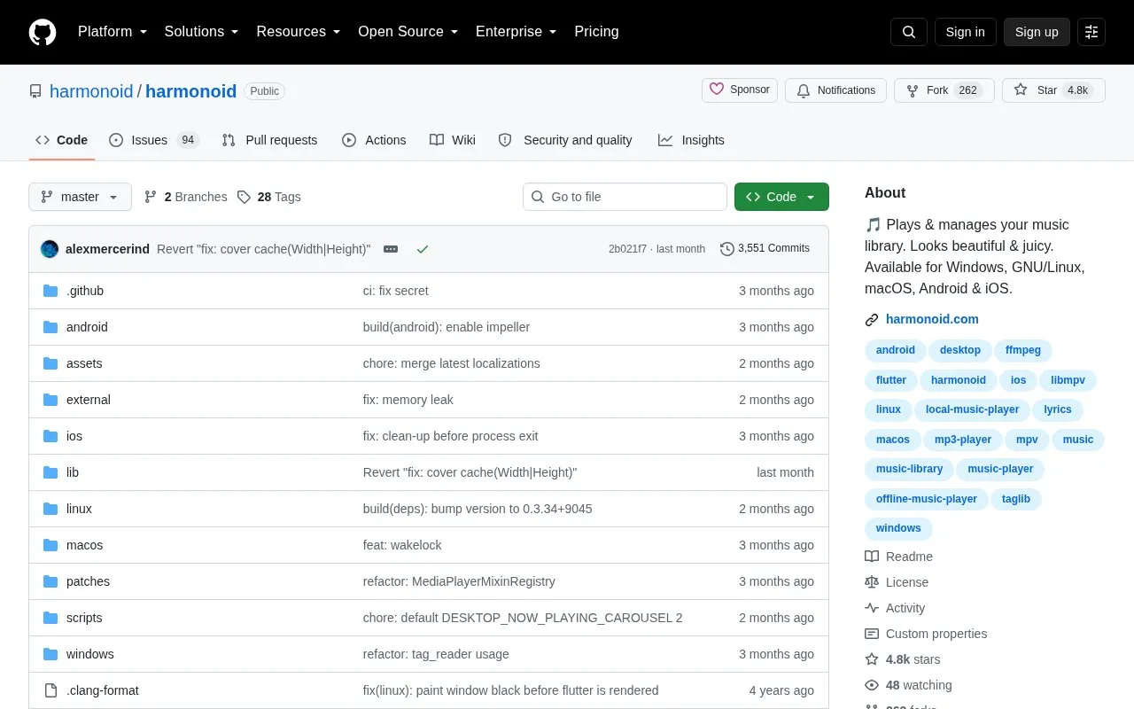Click the Fork icon
Screen dimensions: 1134x709
(913, 90)
